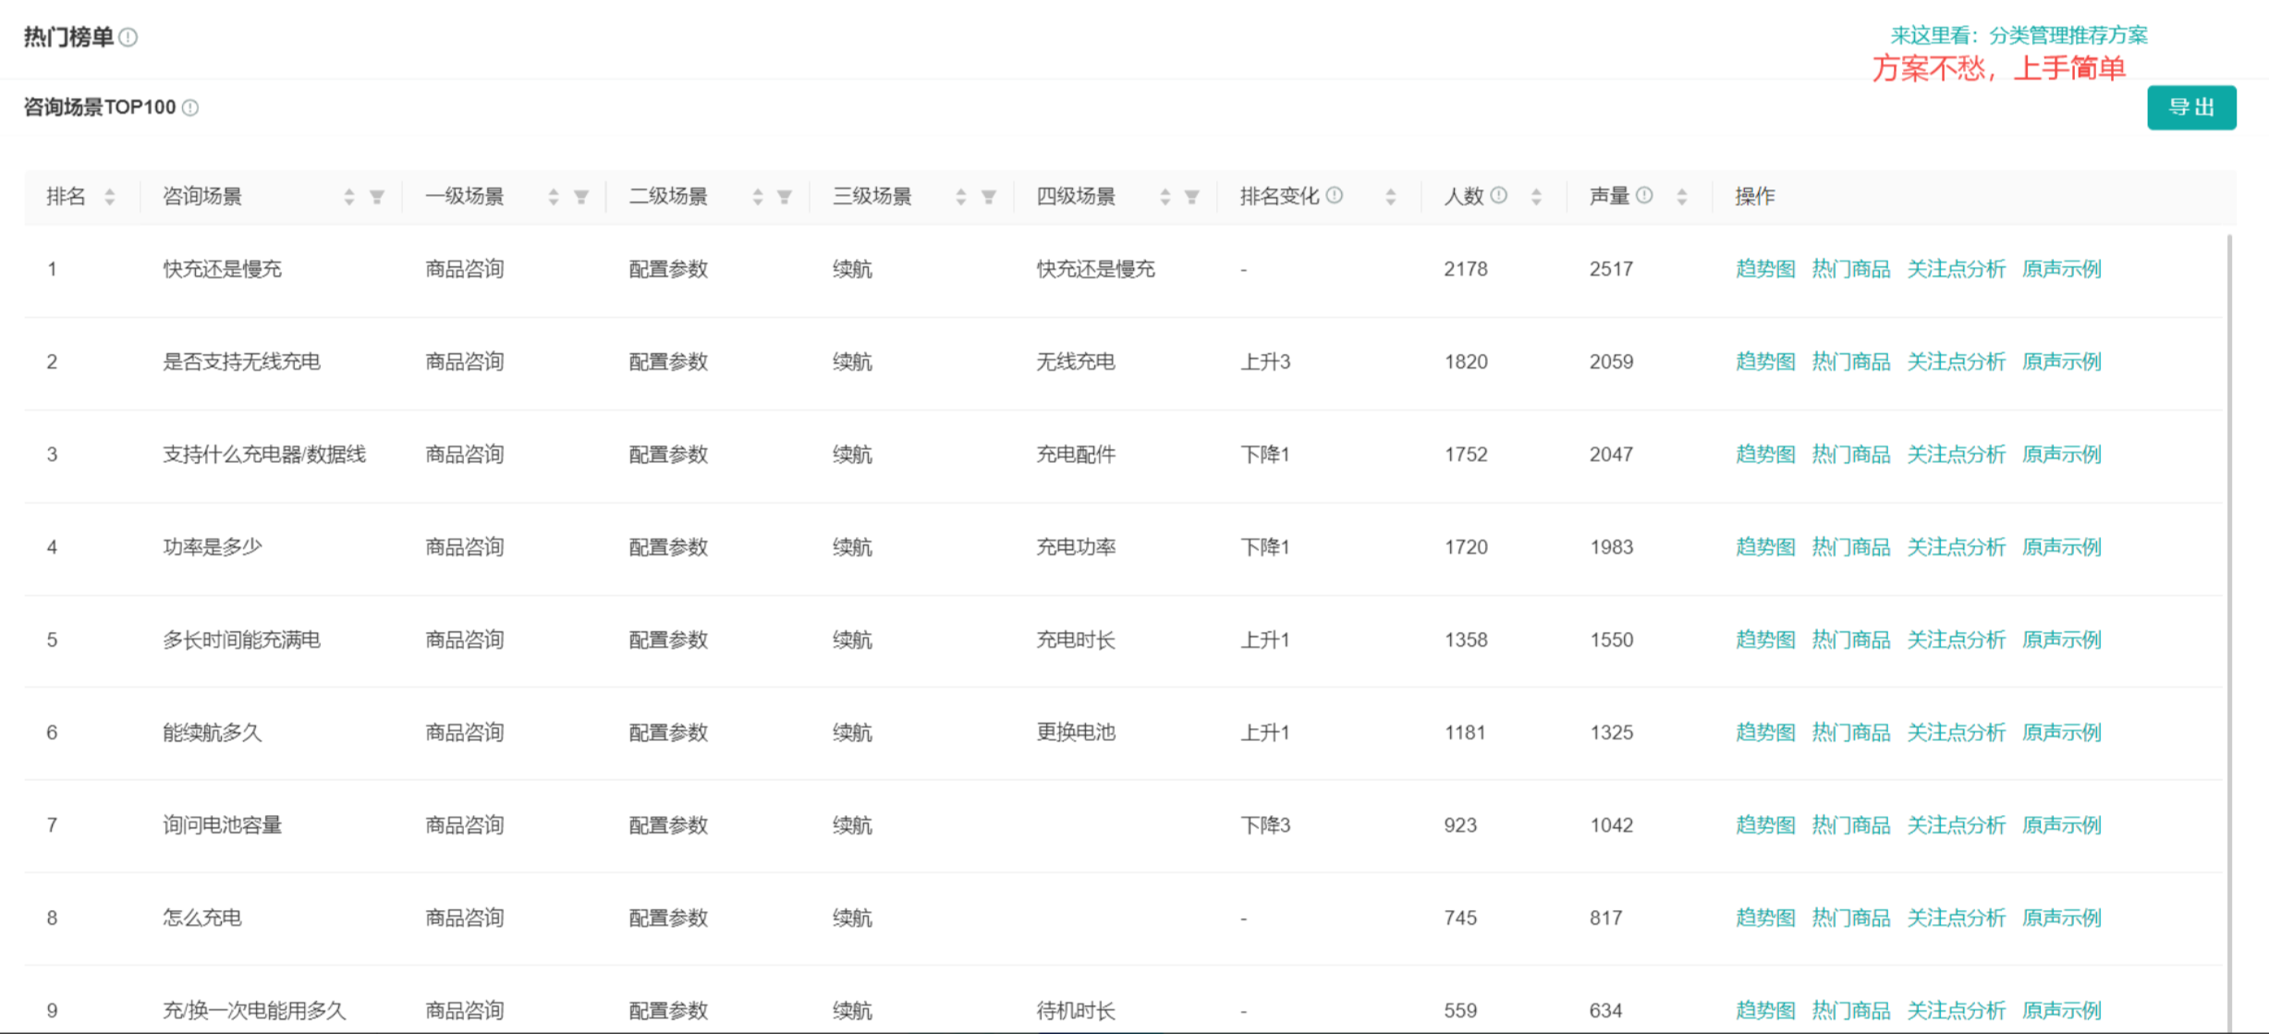
Task: Sort by 人数 column arrows
Action: [1536, 197]
